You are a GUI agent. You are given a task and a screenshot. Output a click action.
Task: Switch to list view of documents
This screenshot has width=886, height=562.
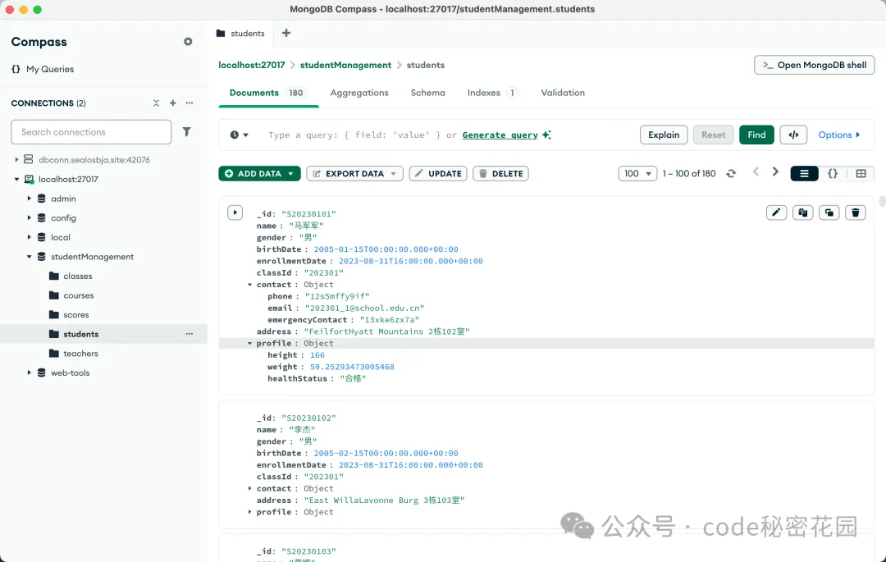click(804, 173)
